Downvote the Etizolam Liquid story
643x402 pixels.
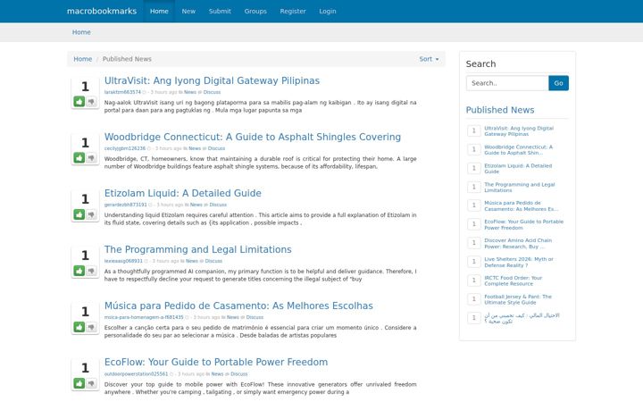pos(91,214)
